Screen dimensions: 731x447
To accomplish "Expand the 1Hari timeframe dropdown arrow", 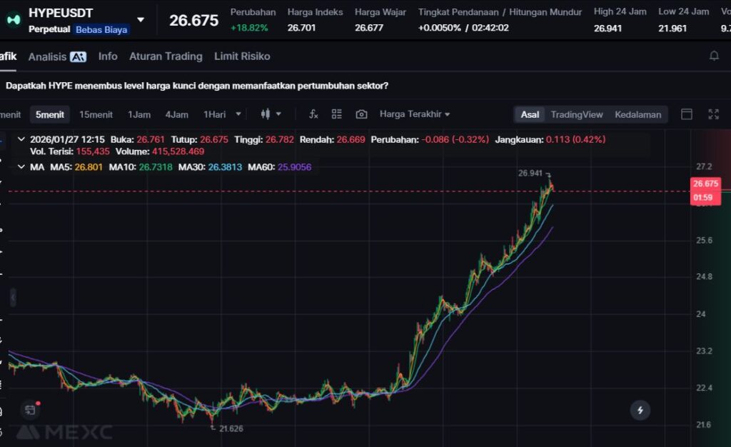I will [x=238, y=114].
